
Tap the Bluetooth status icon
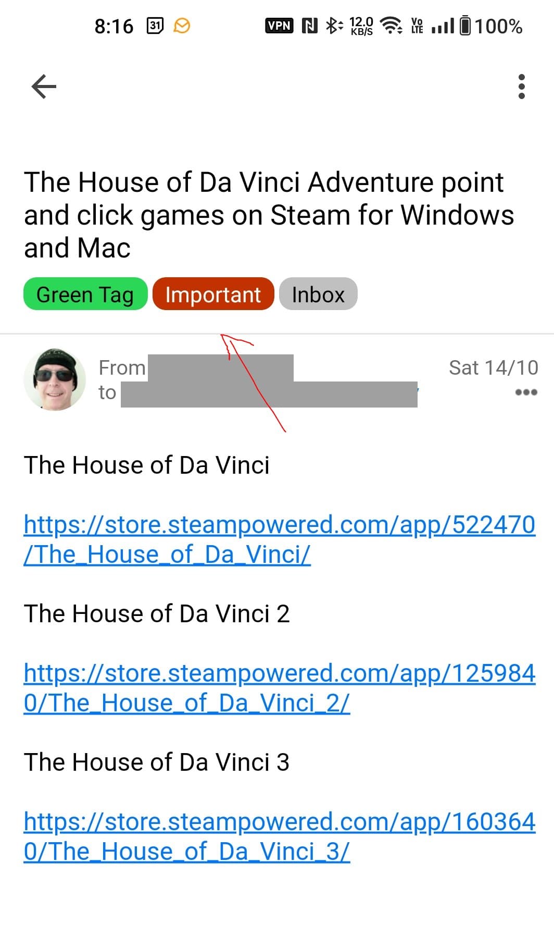click(x=334, y=26)
